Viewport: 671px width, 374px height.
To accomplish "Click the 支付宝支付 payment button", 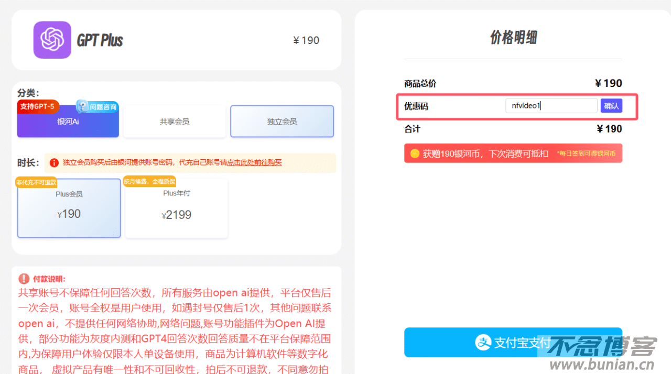I will (x=513, y=342).
